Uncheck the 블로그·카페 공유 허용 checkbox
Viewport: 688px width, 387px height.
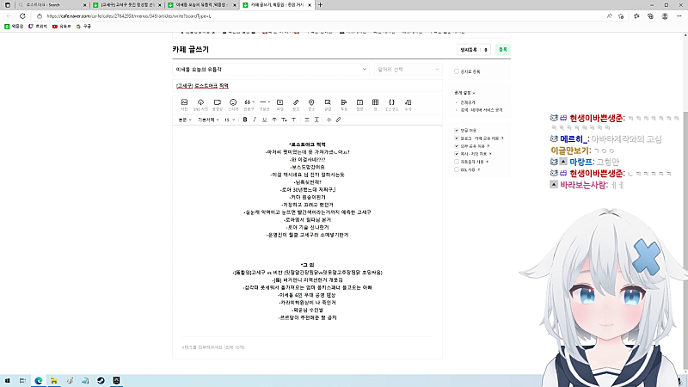pyautogui.click(x=457, y=138)
